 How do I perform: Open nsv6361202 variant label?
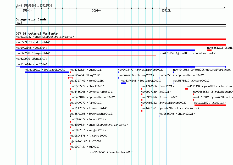(x=220, y=48)
